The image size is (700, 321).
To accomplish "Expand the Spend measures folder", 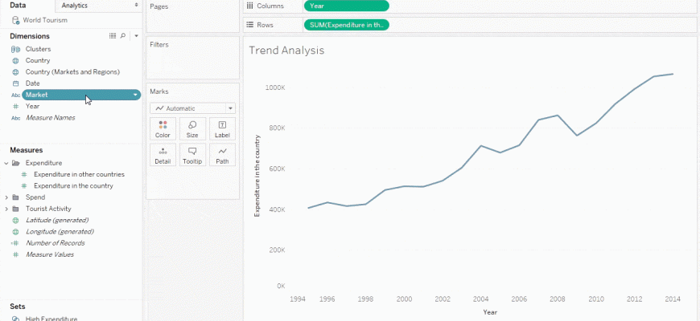I will point(6,197).
